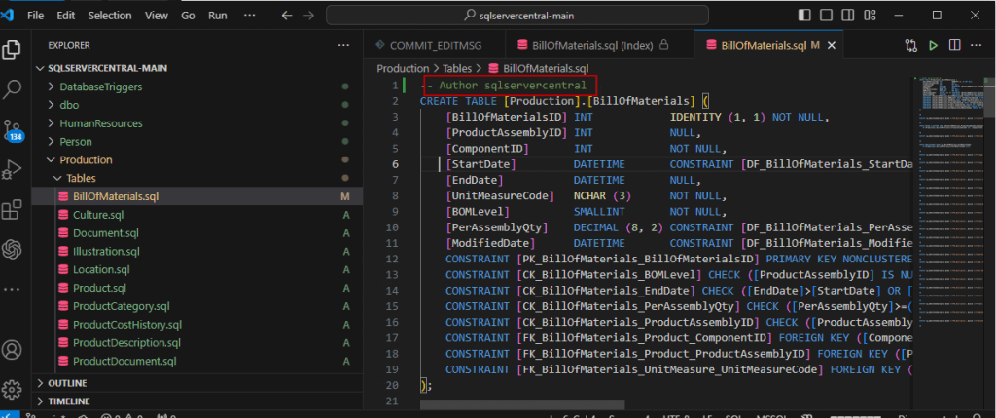The width and height of the screenshot is (996, 418).
Task: Click the Open Changes compare icon
Action: 910,45
